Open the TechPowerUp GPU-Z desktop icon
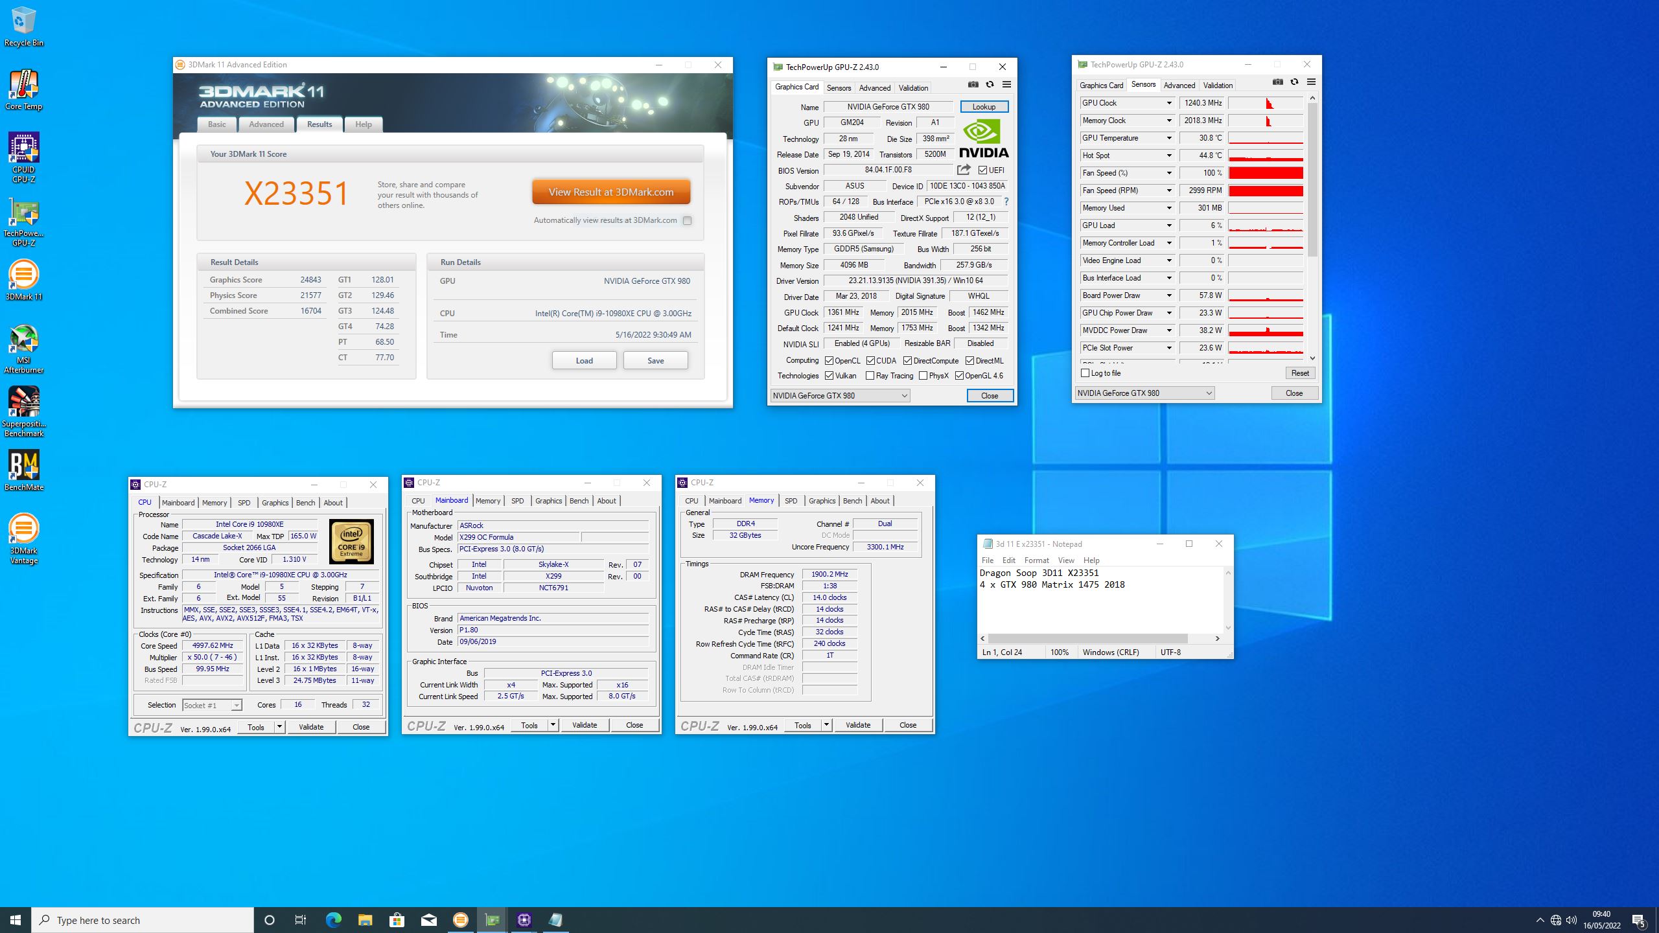 pos(23,222)
